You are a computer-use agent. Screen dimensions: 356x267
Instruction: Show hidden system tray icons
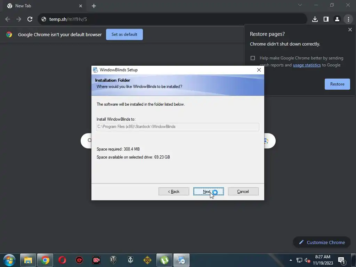coord(291,260)
